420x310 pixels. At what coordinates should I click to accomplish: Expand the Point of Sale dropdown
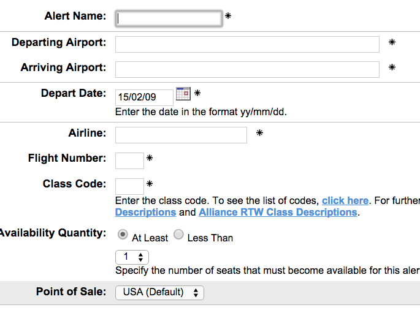[159, 292]
